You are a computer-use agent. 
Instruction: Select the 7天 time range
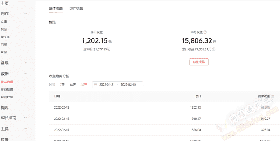62,85
